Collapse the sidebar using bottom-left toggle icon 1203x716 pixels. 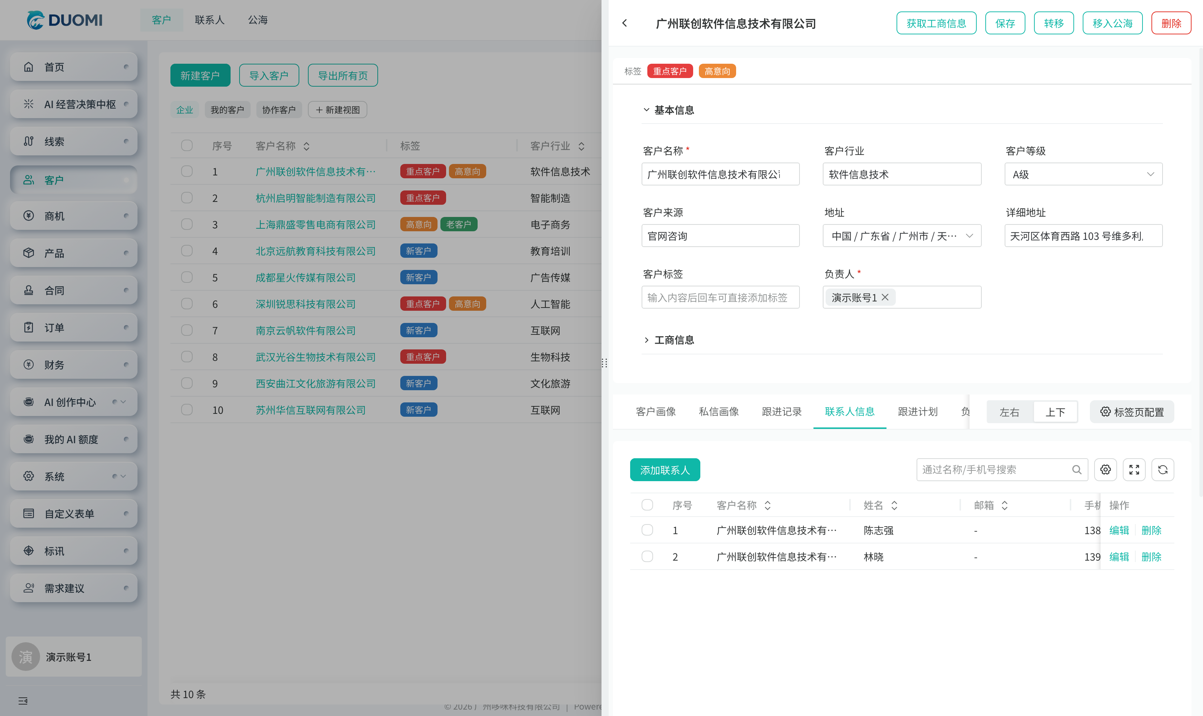pyautogui.click(x=23, y=701)
